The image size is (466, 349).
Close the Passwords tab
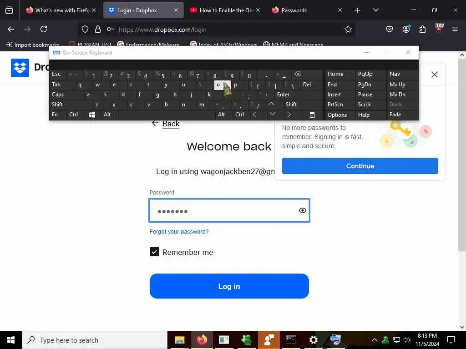coord(339,10)
